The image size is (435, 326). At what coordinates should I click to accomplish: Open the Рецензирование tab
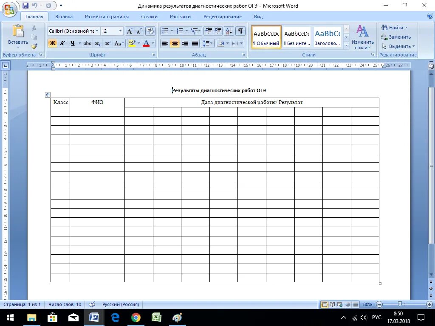223,17
